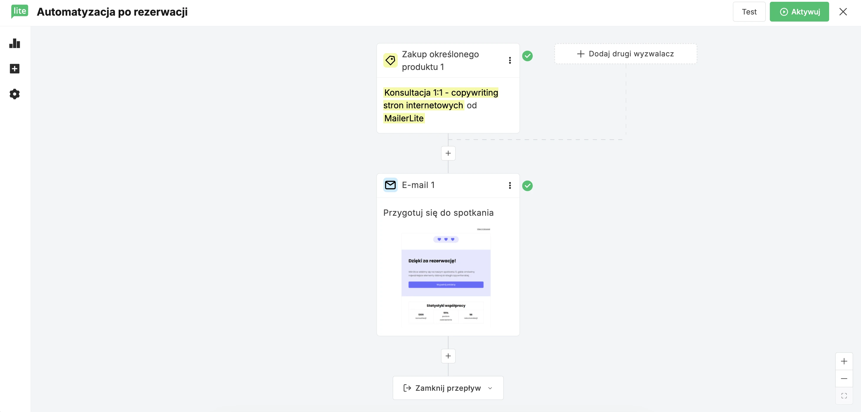Viewport: 861px width, 412px height.
Task: Open three-dot menu on trigger card
Action: point(509,60)
